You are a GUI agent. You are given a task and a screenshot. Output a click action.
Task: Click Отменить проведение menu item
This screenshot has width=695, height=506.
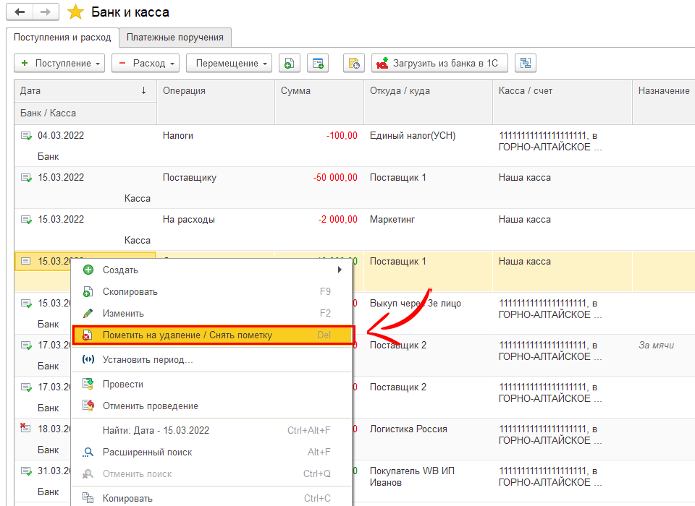pyautogui.click(x=150, y=406)
